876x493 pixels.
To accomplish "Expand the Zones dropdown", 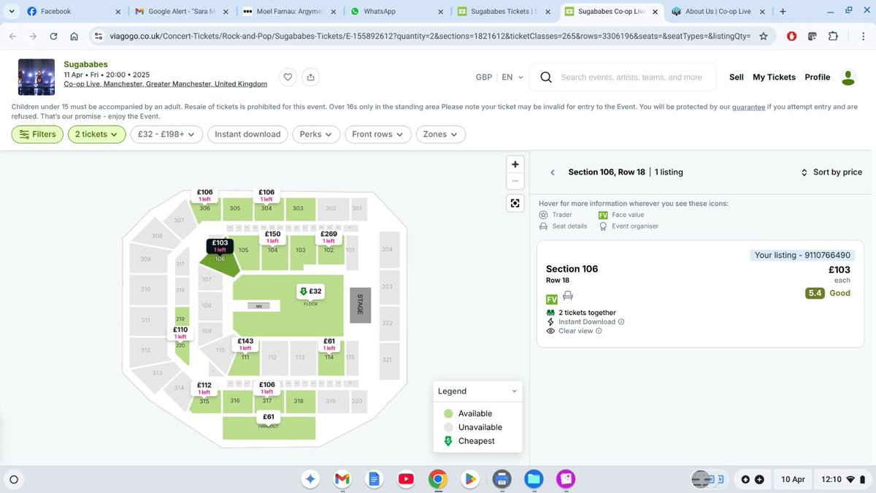I will (x=440, y=134).
